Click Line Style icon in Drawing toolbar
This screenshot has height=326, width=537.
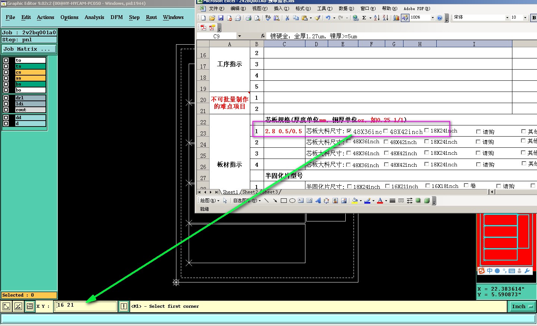[392, 201]
